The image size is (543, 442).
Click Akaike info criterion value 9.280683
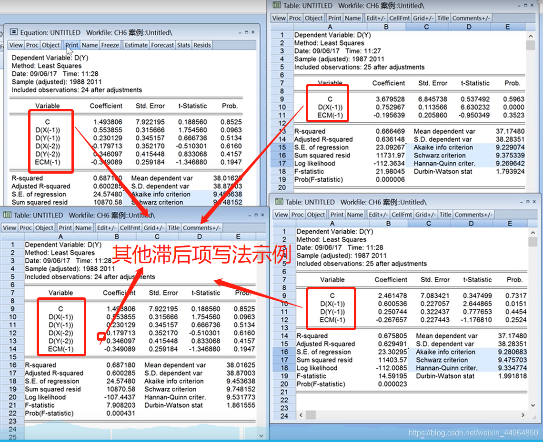(x=513, y=352)
